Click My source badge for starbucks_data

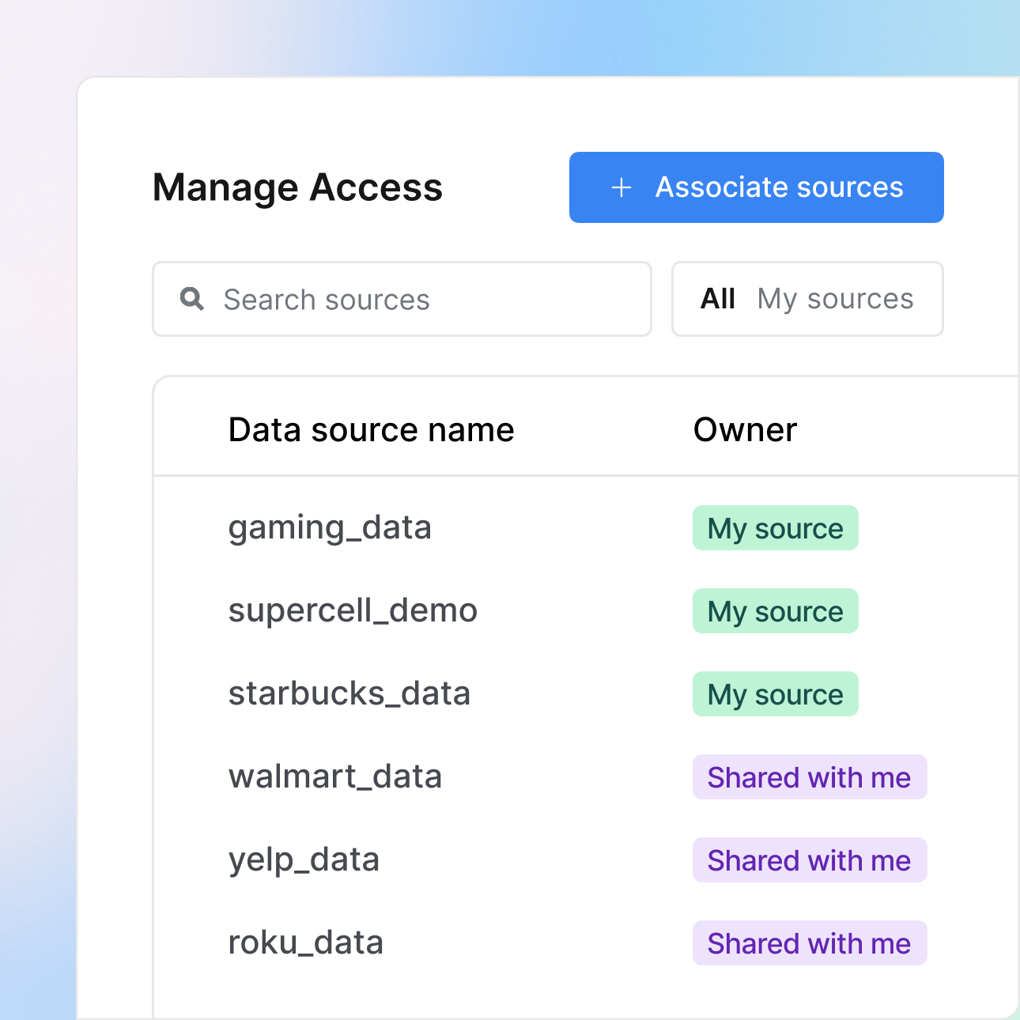tap(775, 694)
